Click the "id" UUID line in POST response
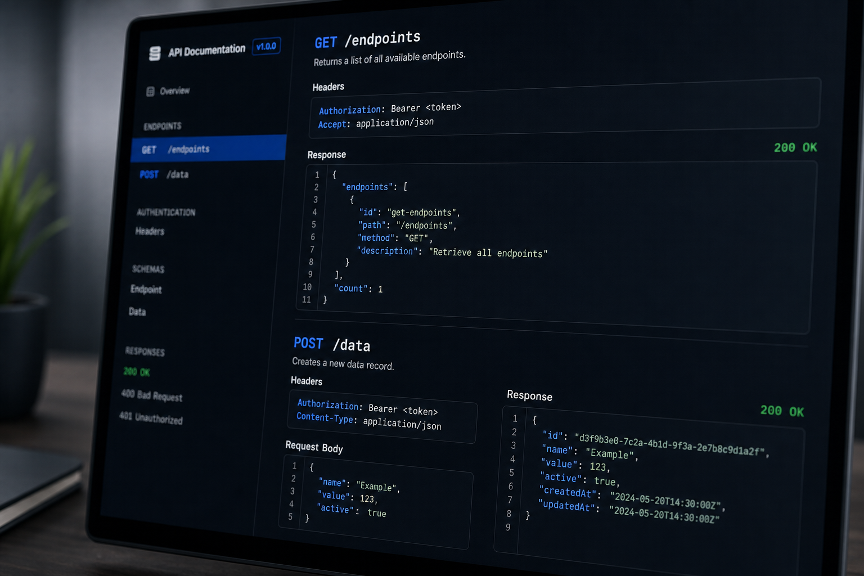Screen dimensions: 864x576 point(655,444)
